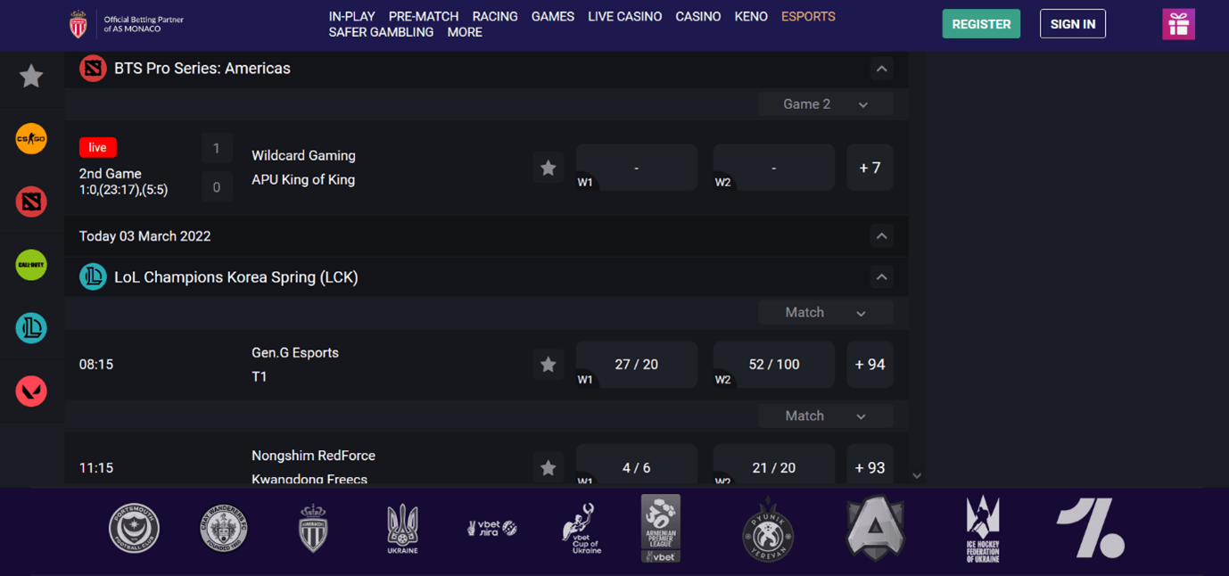The image size is (1229, 576).
Task: Click the AS Monaco crest in the partner strip
Action: [313, 528]
